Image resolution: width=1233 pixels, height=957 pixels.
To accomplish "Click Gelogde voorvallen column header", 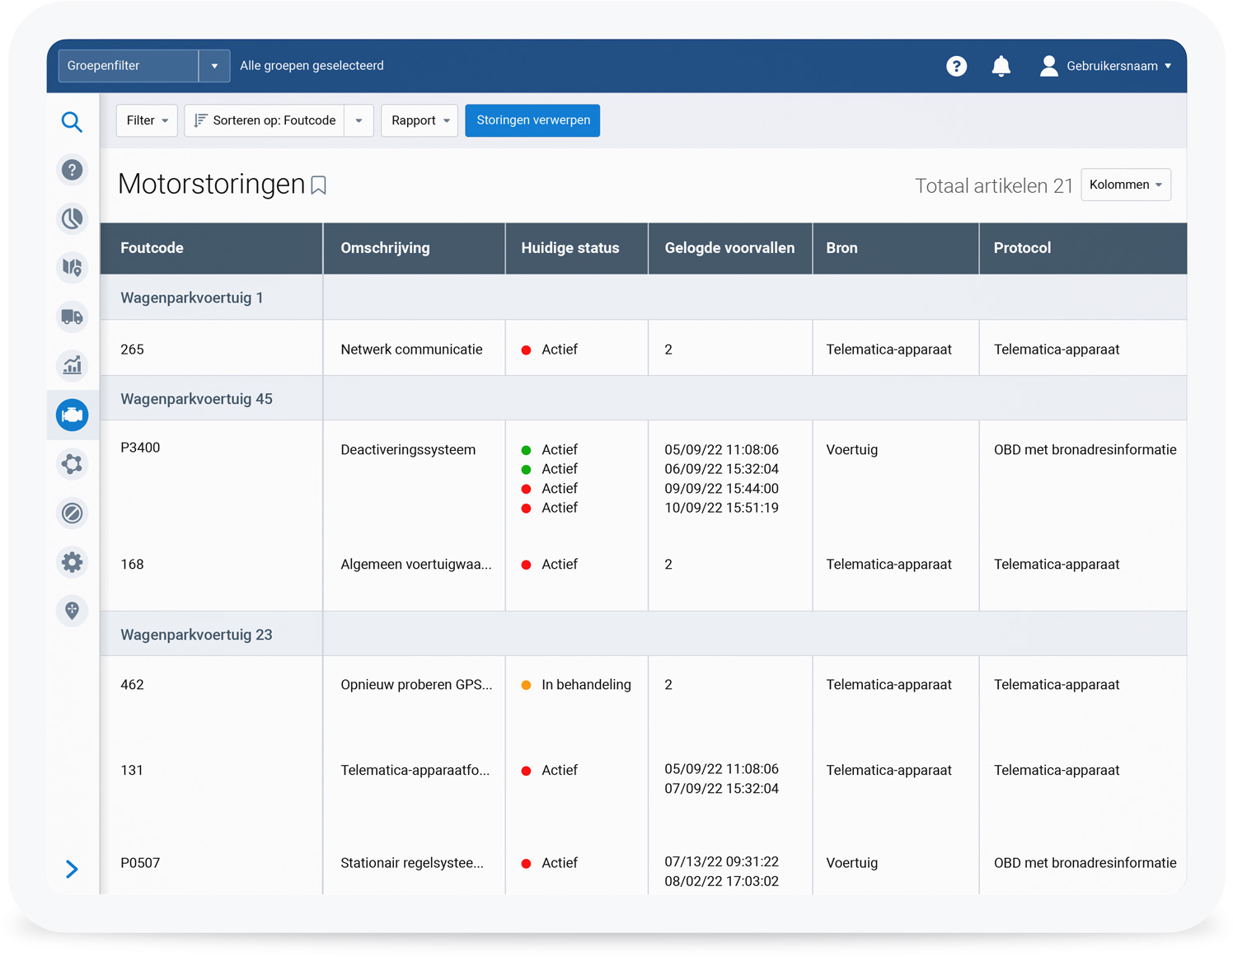I will pyautogui.click(x=729, y=248).
